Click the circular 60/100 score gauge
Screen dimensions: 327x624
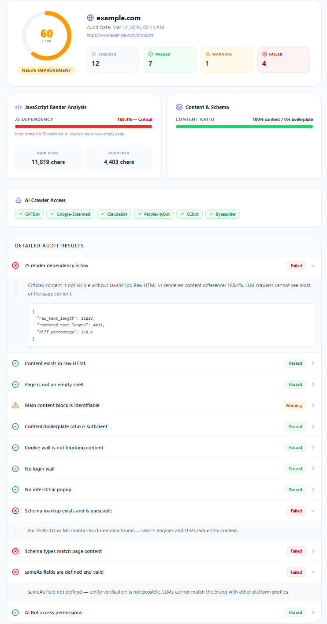pyautogui.click(x=46, y=35)
